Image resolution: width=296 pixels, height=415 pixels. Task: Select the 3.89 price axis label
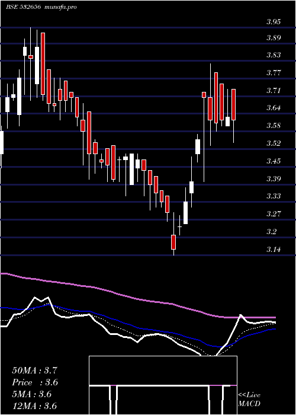274,38
